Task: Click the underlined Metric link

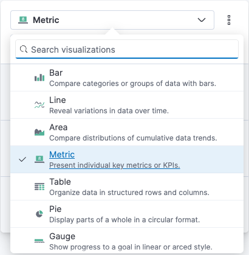Action: click(62, 154)
